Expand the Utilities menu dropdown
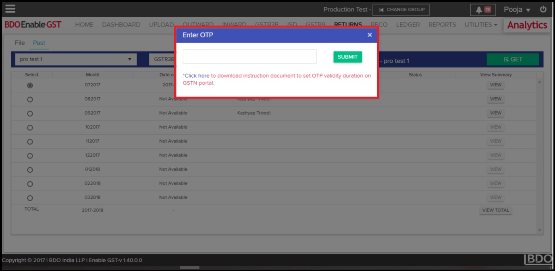Screen dimensions: 555x271 [x=480, y=25]
